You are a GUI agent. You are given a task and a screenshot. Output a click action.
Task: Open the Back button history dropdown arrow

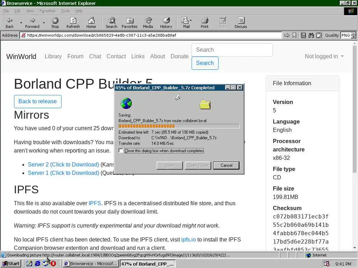(x=21, y=23)
